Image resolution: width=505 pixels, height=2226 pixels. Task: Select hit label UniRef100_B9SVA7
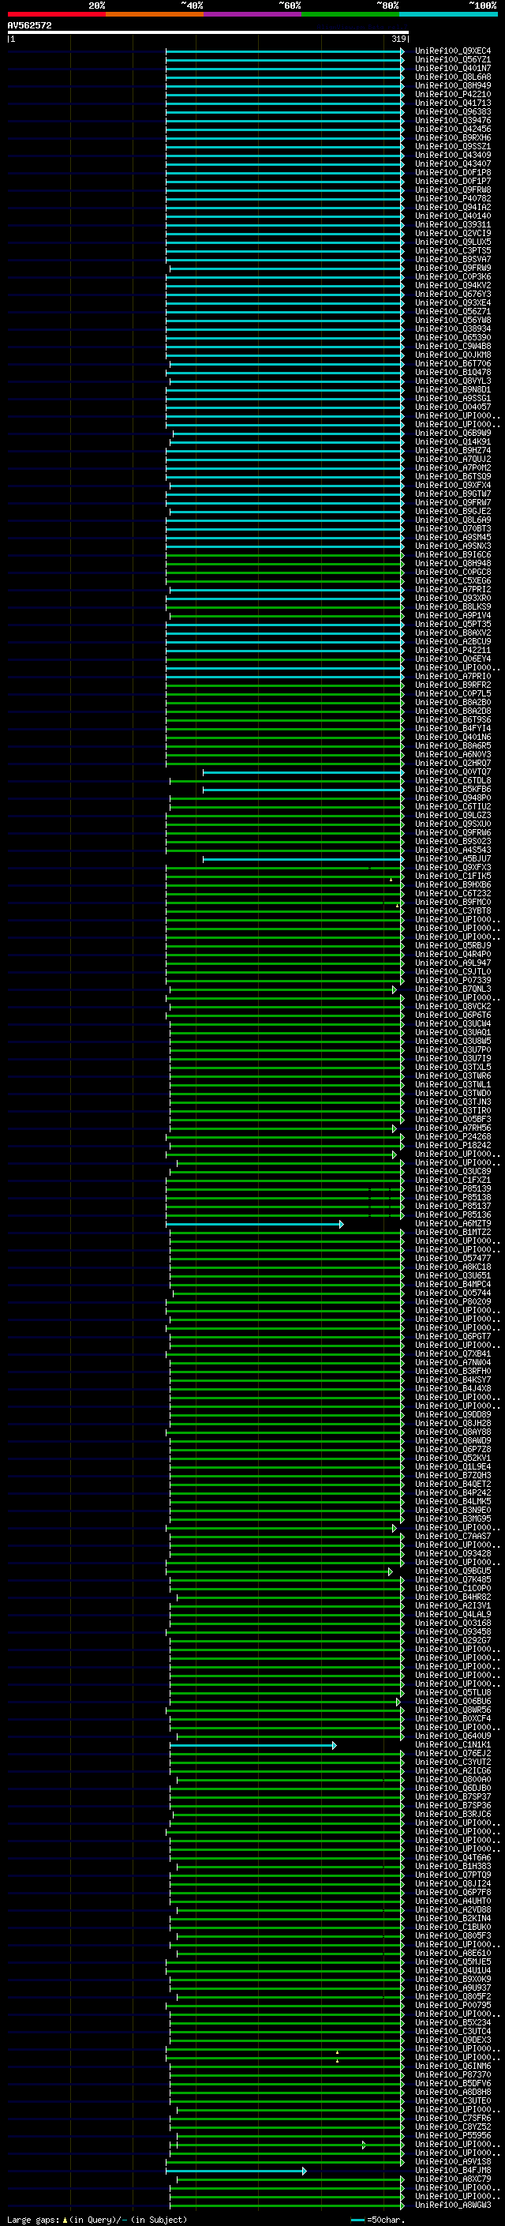(x=453, y=259)
